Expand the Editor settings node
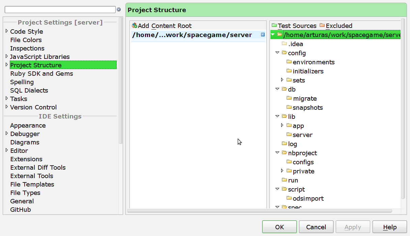Image resolution: width=410 pixels, height=236 pixels. pyautogui.click(x=7, y=150)
